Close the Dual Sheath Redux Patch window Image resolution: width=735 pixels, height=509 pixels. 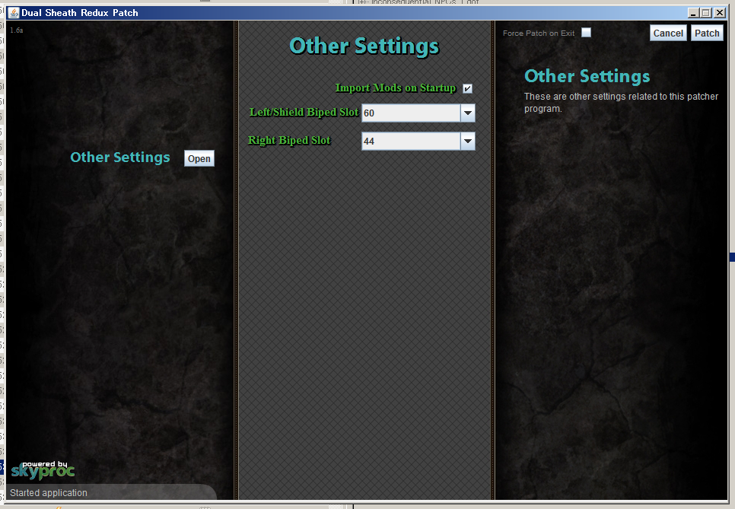(720, 13)
